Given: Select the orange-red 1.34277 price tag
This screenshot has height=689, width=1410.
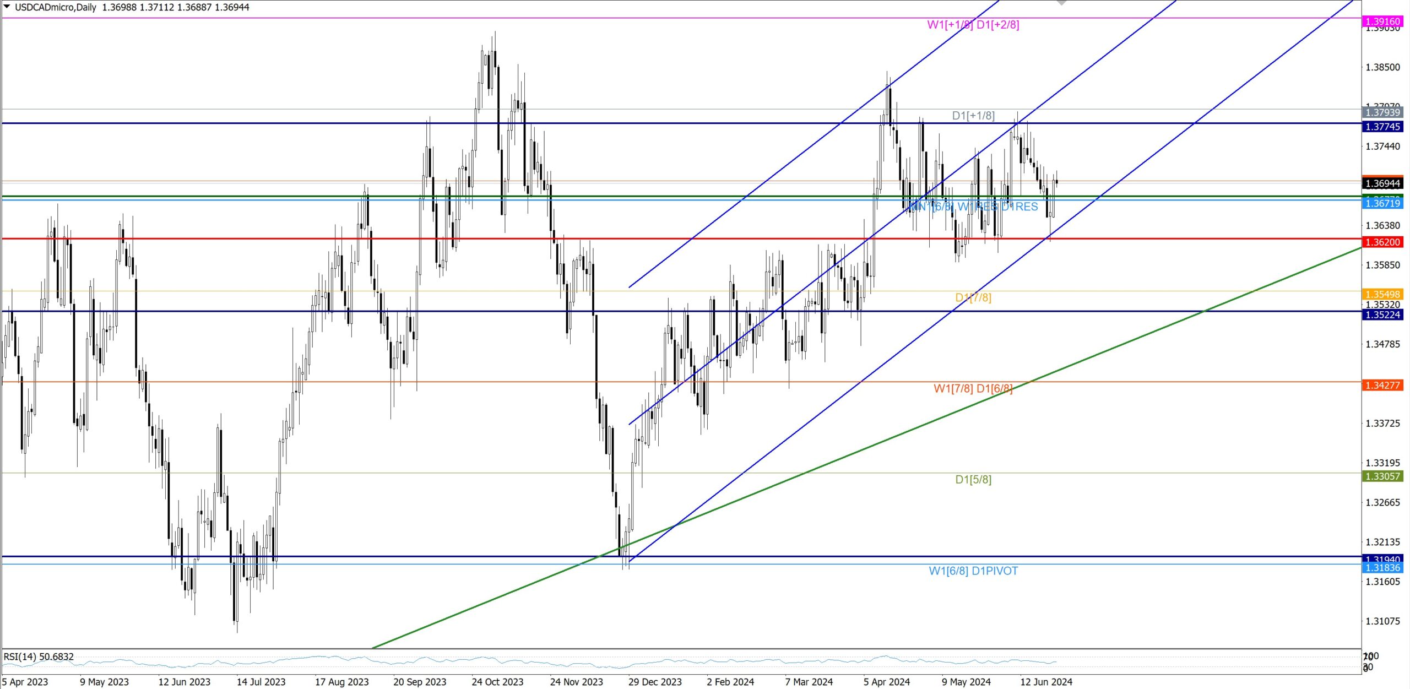Looking at the screenshot, I should [1382, 386].
